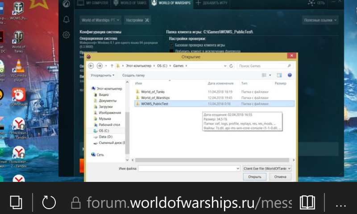Click 'Создать папку' in the dialog toolbar
357x214 pixels.
[x=133, y=75]
